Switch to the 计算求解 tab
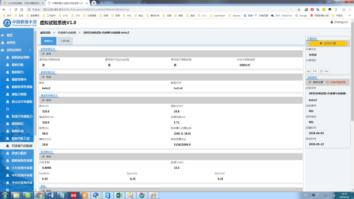 [65, 41]
